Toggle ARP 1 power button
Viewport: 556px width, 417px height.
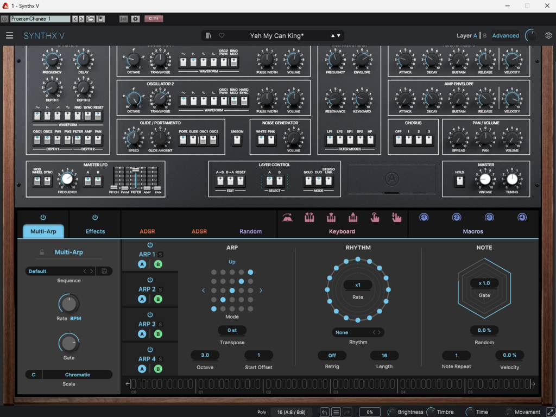[150, 245]
